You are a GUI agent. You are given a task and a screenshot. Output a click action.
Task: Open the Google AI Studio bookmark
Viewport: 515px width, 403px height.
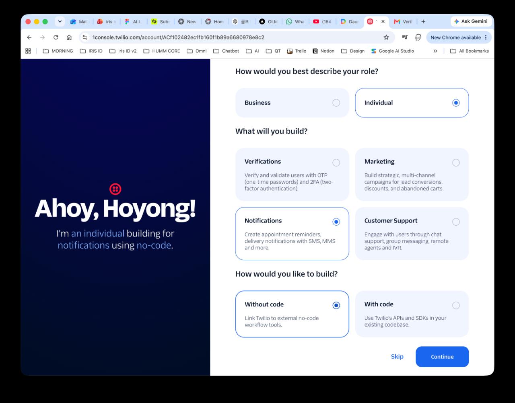(x=392, y=51)
